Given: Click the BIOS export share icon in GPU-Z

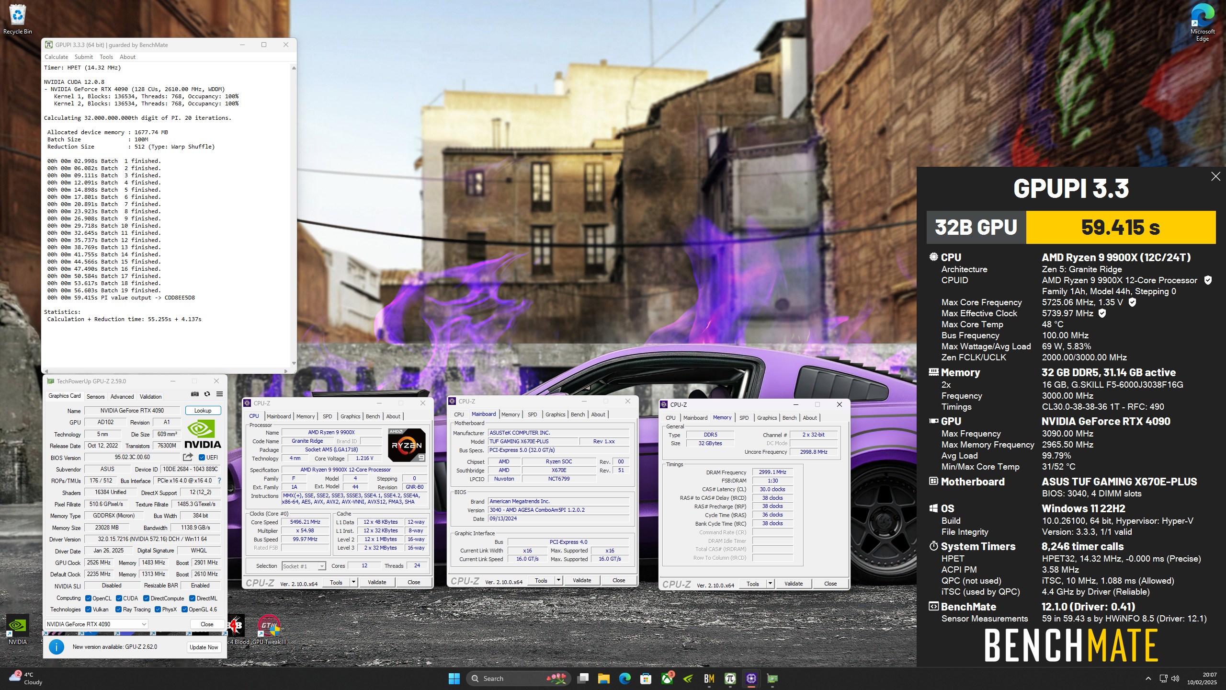Looking at the screenshot, I should pyautogui.click(x=188, y=457).
